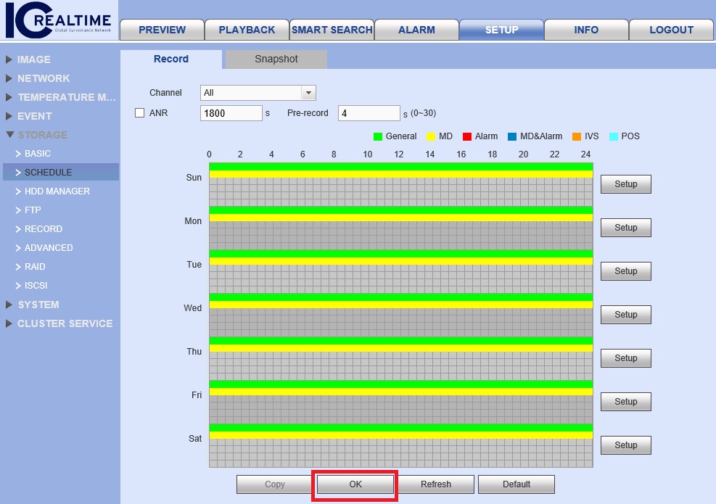Viewport: 716px width, 504px height.
Task: Enable the ANR checkbox
Action: 140,113
